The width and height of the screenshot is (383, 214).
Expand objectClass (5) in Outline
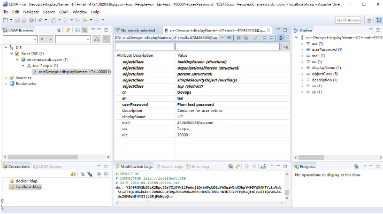tap(302, 74)
